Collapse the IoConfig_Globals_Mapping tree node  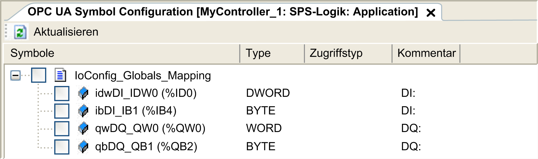[16, 76]
